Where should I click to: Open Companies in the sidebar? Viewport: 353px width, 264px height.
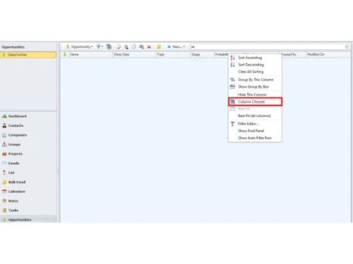(x=28, y=135)
